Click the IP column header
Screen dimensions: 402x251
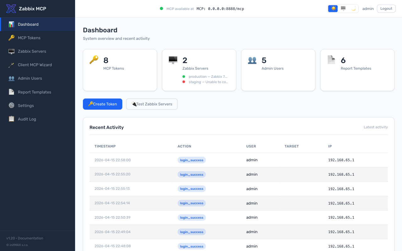pyautogui.click(x=330, y=146)
